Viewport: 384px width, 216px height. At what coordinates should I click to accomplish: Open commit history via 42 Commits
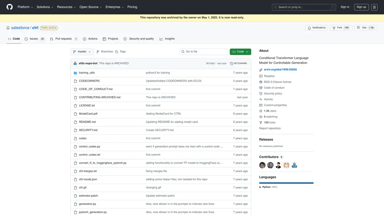(238, 63)
